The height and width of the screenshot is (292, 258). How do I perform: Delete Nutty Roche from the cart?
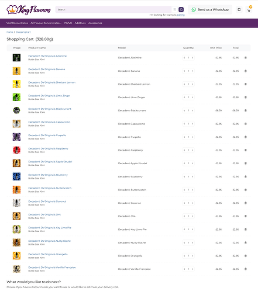246,242
